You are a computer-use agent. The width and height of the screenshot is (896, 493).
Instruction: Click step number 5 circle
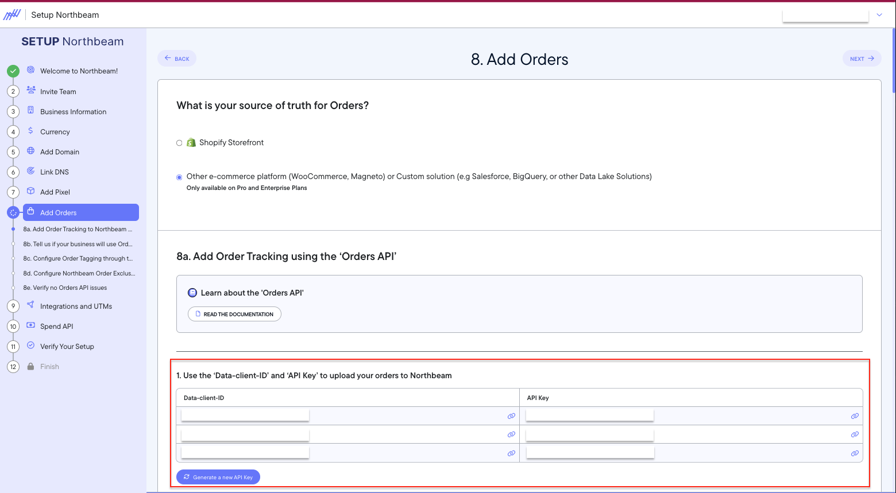pos(13,152)
